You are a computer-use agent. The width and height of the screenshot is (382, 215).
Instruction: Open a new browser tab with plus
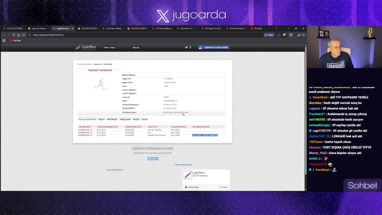tap(276, 28)
